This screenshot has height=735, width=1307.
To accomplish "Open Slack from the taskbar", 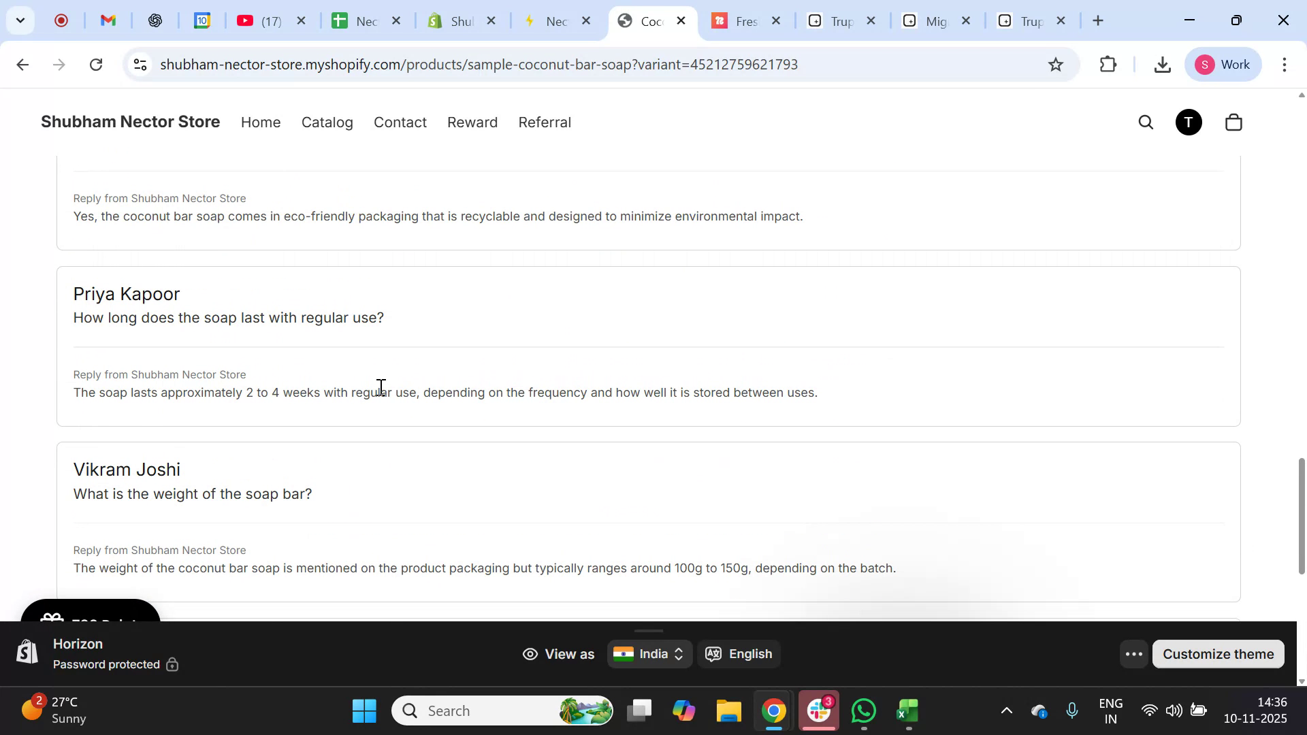I will click(x=818, y=710).
